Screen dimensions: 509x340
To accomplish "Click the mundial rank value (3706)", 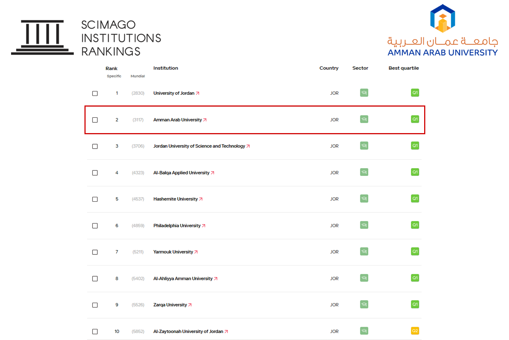I will (138, 146).
